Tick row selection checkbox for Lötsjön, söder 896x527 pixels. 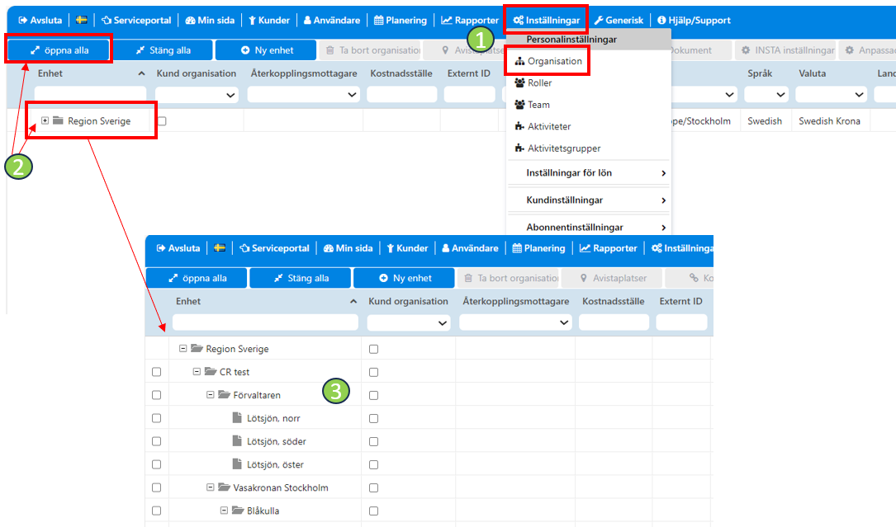[157, 441]
